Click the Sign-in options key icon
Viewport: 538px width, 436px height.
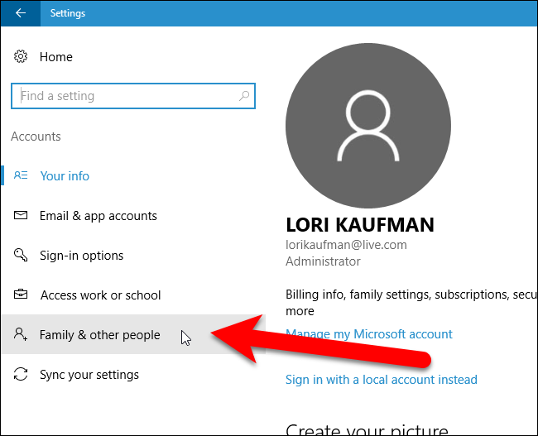click(x=21, y=255)
